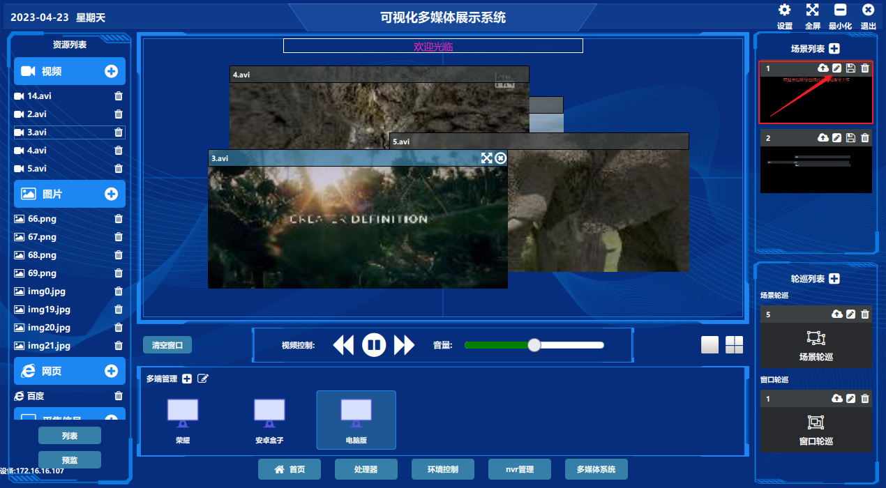Add new scene in 场景列表
Image resolution: width=886 pixels, height=488 pixels.
pyautogui.click(x=834, y=49)
